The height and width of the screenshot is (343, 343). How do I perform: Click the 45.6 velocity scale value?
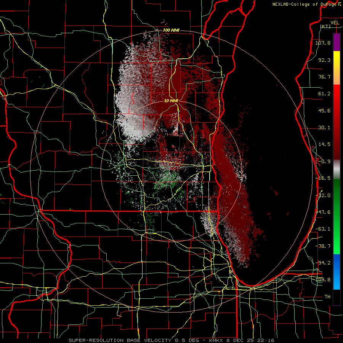pyautogui.click(x=324, y=111)
